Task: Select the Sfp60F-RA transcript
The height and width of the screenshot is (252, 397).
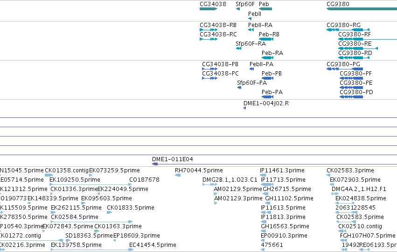Action: pyautogui.click(x=238, y=48)
